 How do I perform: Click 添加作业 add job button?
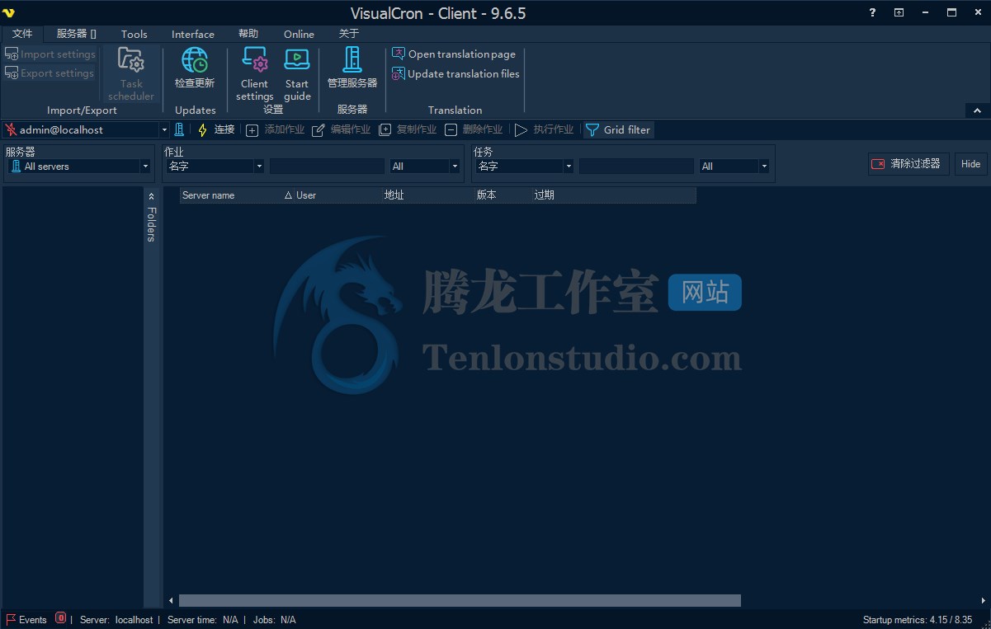tap(276, 129)
